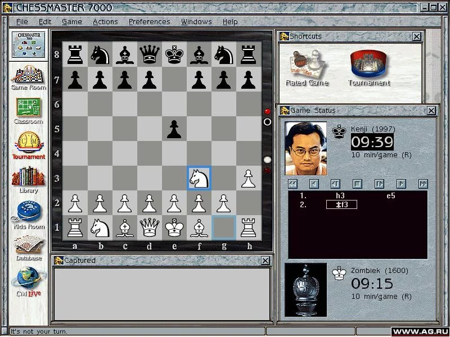450x337 pixels.
Task: Open the Actions menu
Action: 105,22
